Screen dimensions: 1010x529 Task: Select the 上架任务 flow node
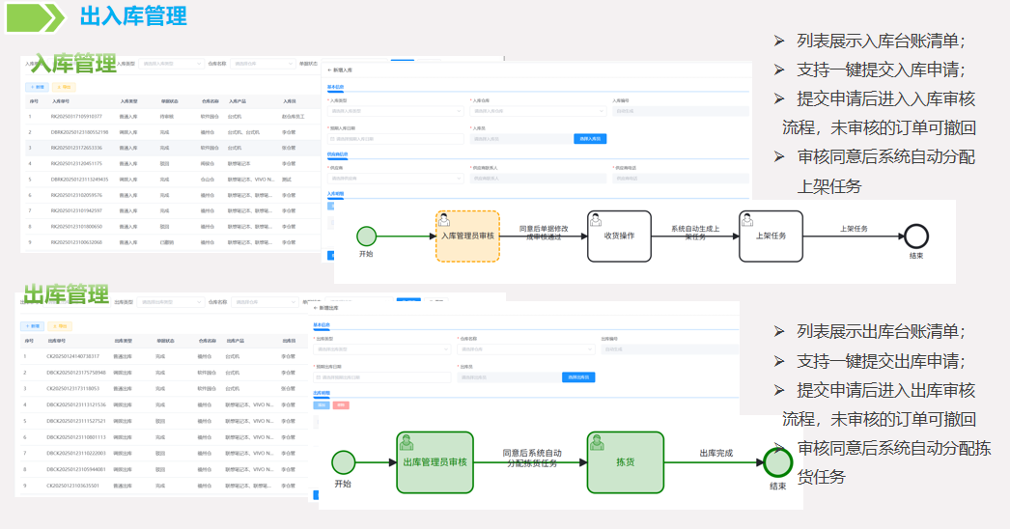coord(771,236)
